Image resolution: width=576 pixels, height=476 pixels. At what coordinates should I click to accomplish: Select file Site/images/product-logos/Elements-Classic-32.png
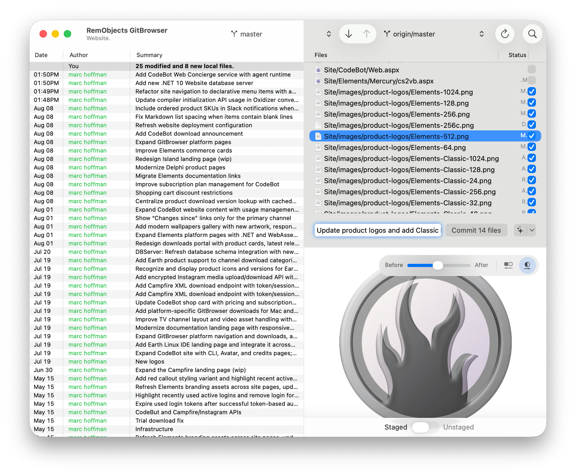coord(425,203)
